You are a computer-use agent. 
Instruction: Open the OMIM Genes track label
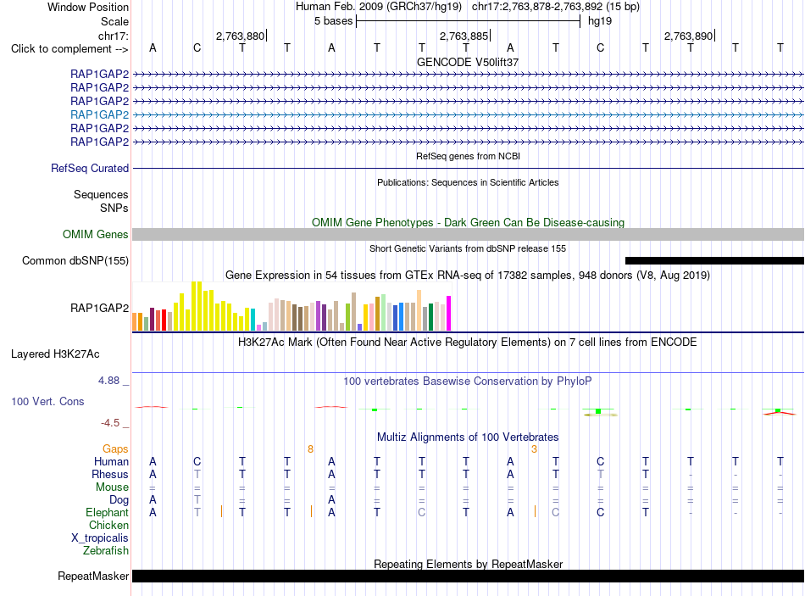click(x=95, y=234)
